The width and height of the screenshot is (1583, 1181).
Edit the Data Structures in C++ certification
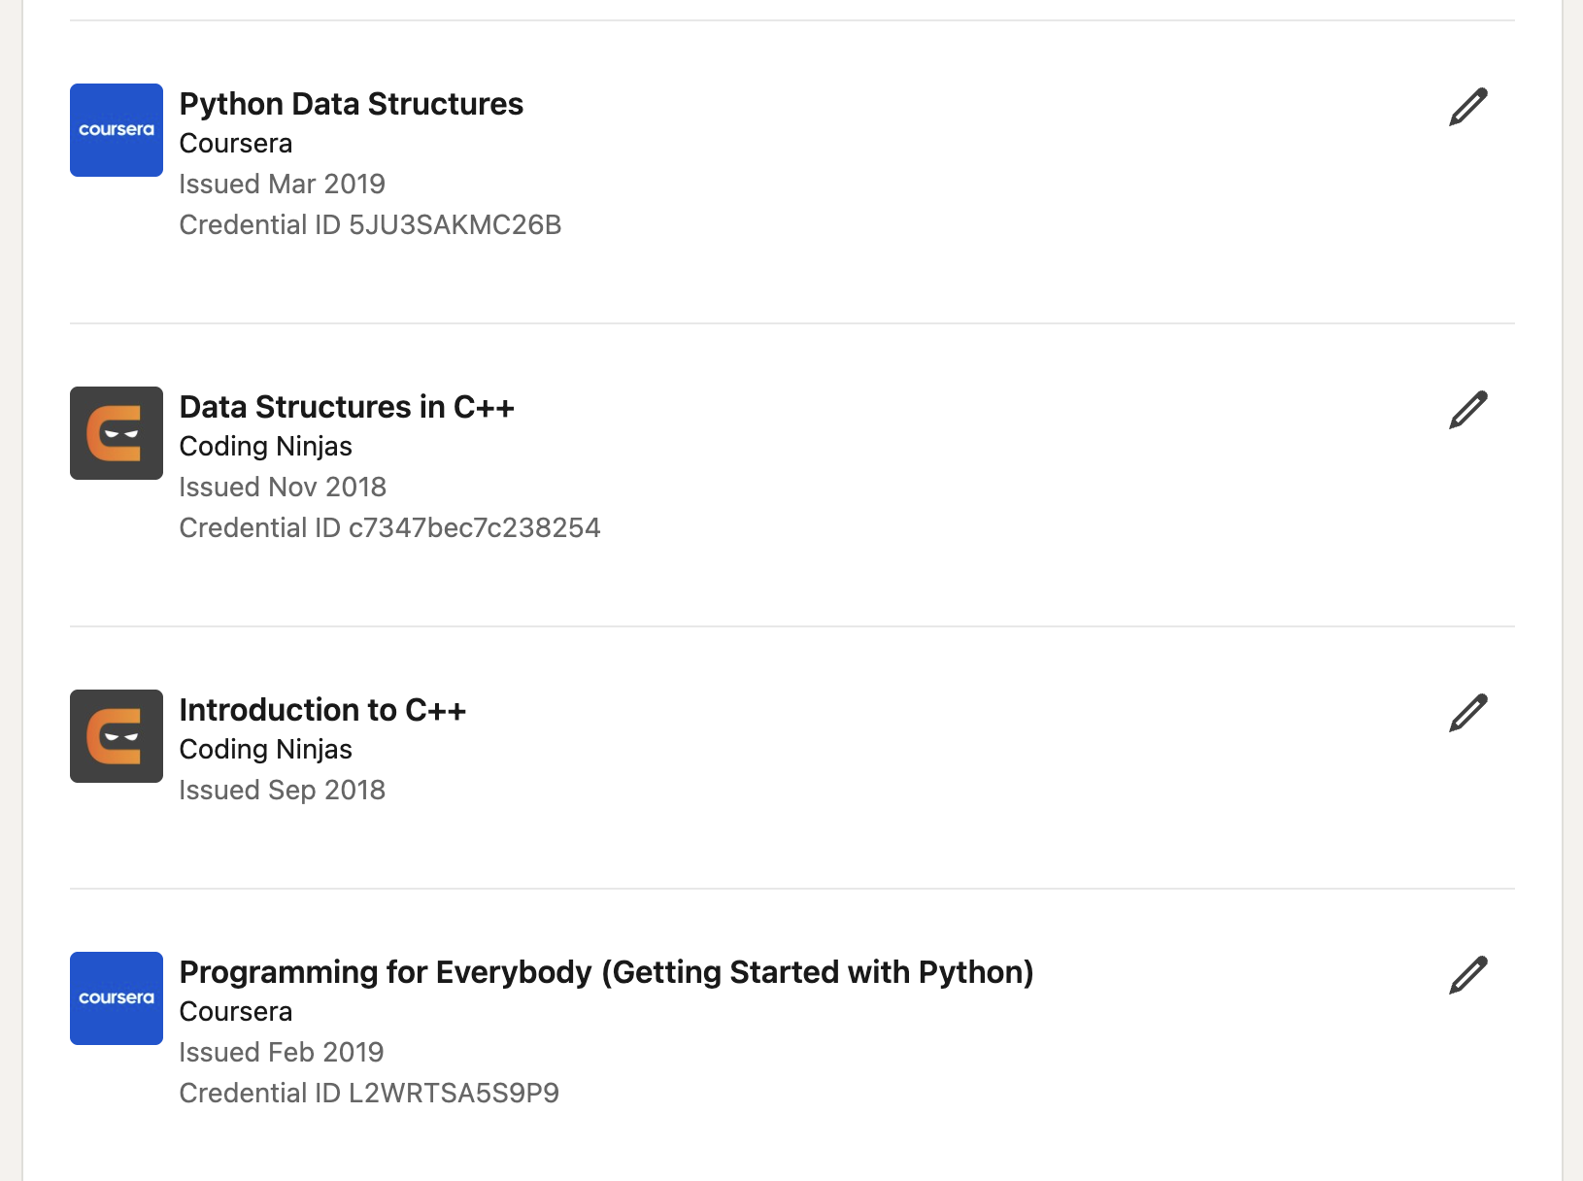click(x=1468, y=410)
